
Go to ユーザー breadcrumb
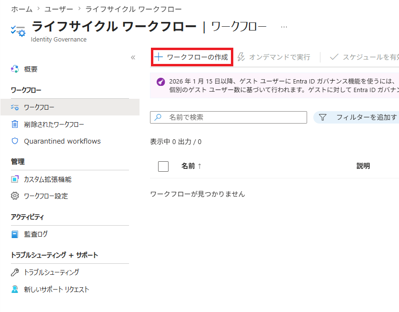coord(59,9)
